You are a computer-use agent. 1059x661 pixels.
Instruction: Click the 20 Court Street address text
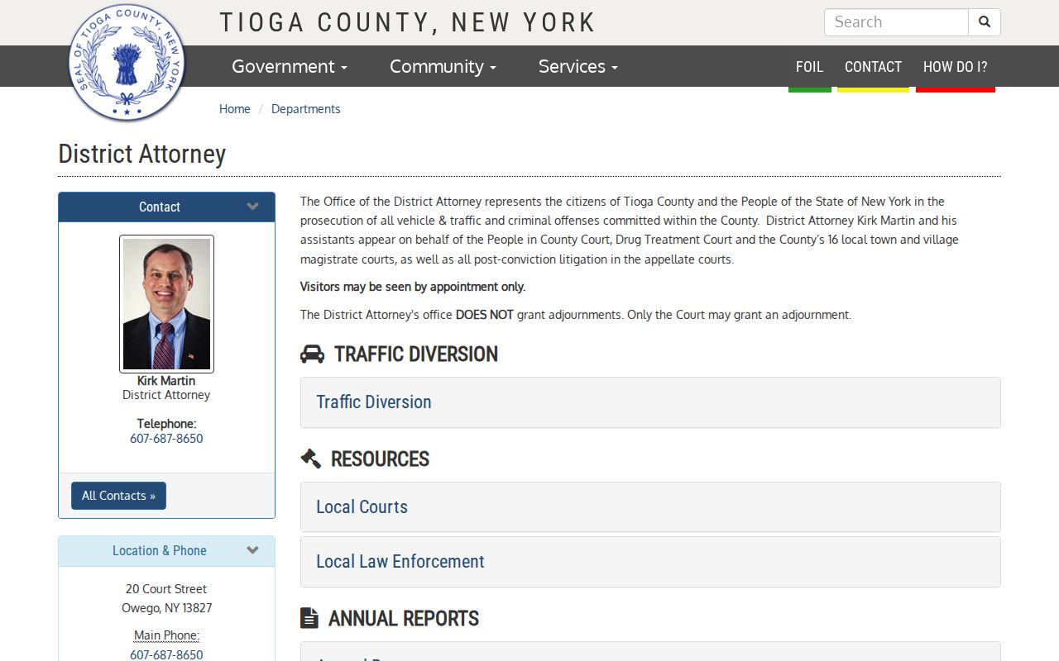tap(166, 589)
